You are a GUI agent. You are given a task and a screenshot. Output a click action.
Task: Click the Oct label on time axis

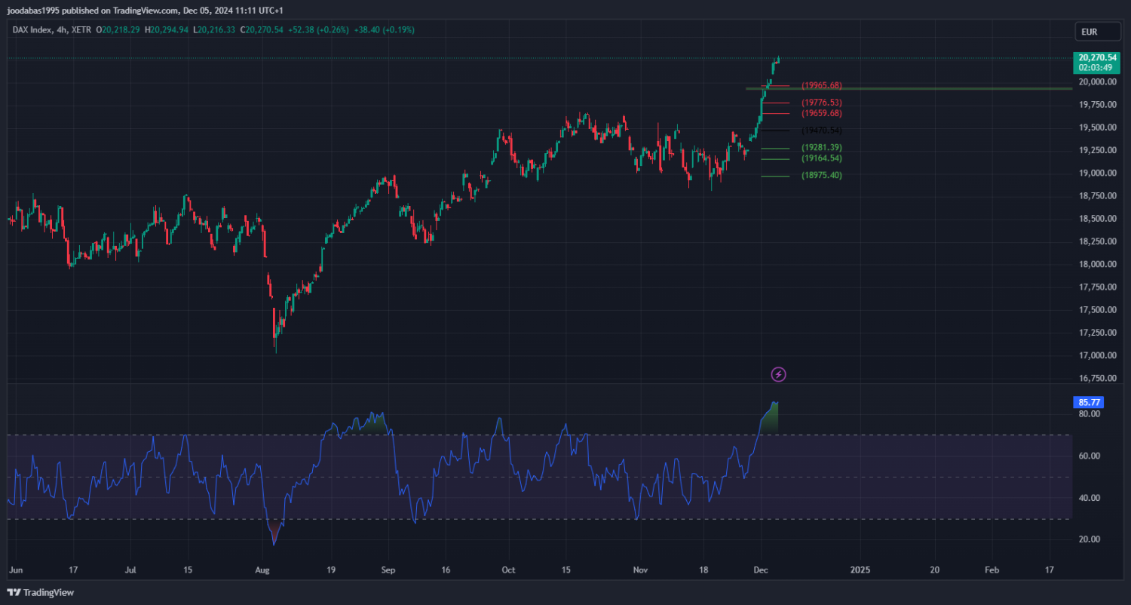[508, 570]
